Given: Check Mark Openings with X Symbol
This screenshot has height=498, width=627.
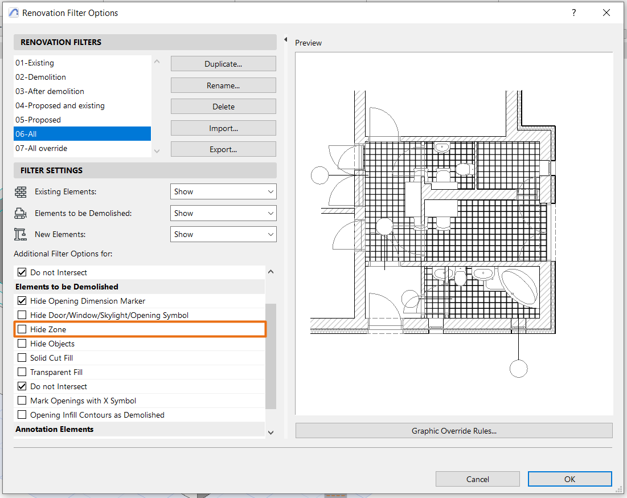Looking at the screenshot, I should 22,400.
